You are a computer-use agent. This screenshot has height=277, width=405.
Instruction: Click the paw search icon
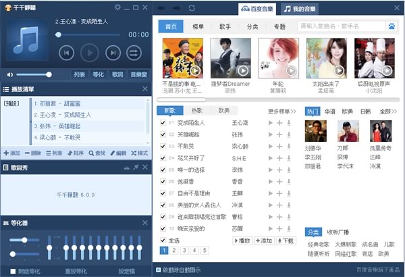(391, 27)
